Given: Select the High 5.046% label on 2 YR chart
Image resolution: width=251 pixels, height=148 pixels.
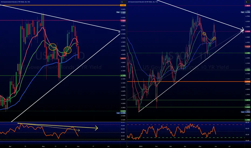Looking at the screenshot, I should pos(121,12).
